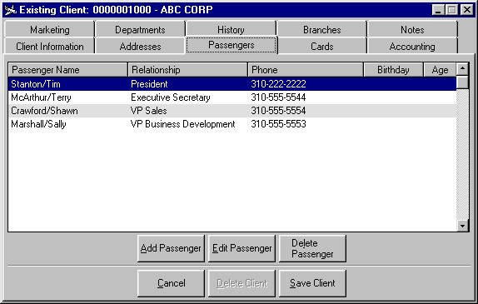Click the scrollbar up arrow
This screenshot has height=304, width=478.
(x=462, y=69)
